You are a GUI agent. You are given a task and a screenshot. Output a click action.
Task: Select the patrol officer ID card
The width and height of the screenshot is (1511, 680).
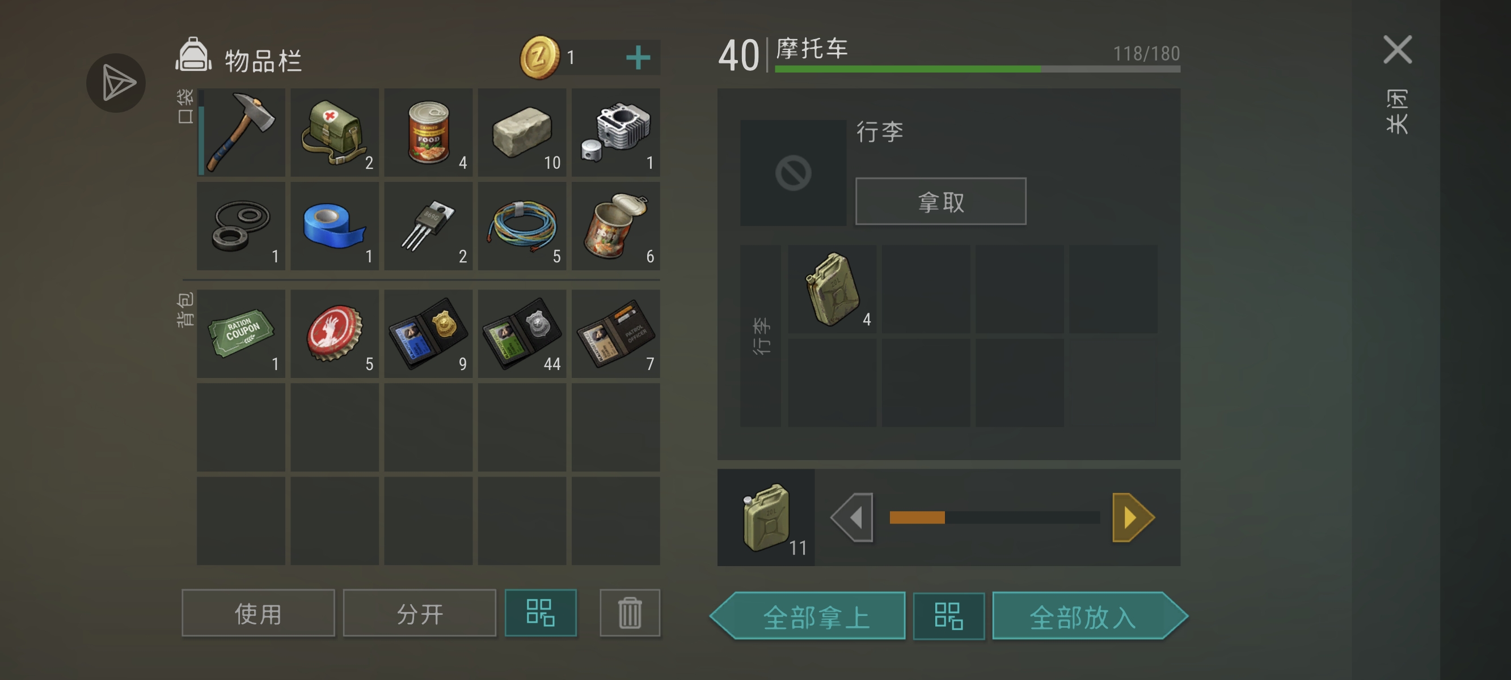[616, 334]
